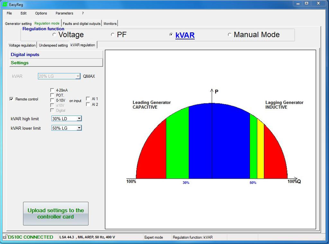329x244 pixels.
Task: Expand the Digital inputs section
Action: [56, 54]
